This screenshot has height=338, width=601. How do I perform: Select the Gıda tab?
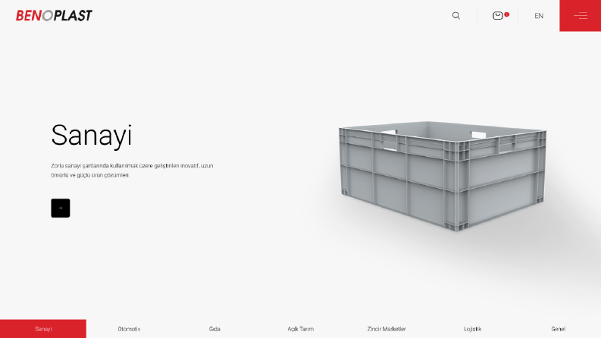click(214, 329)
